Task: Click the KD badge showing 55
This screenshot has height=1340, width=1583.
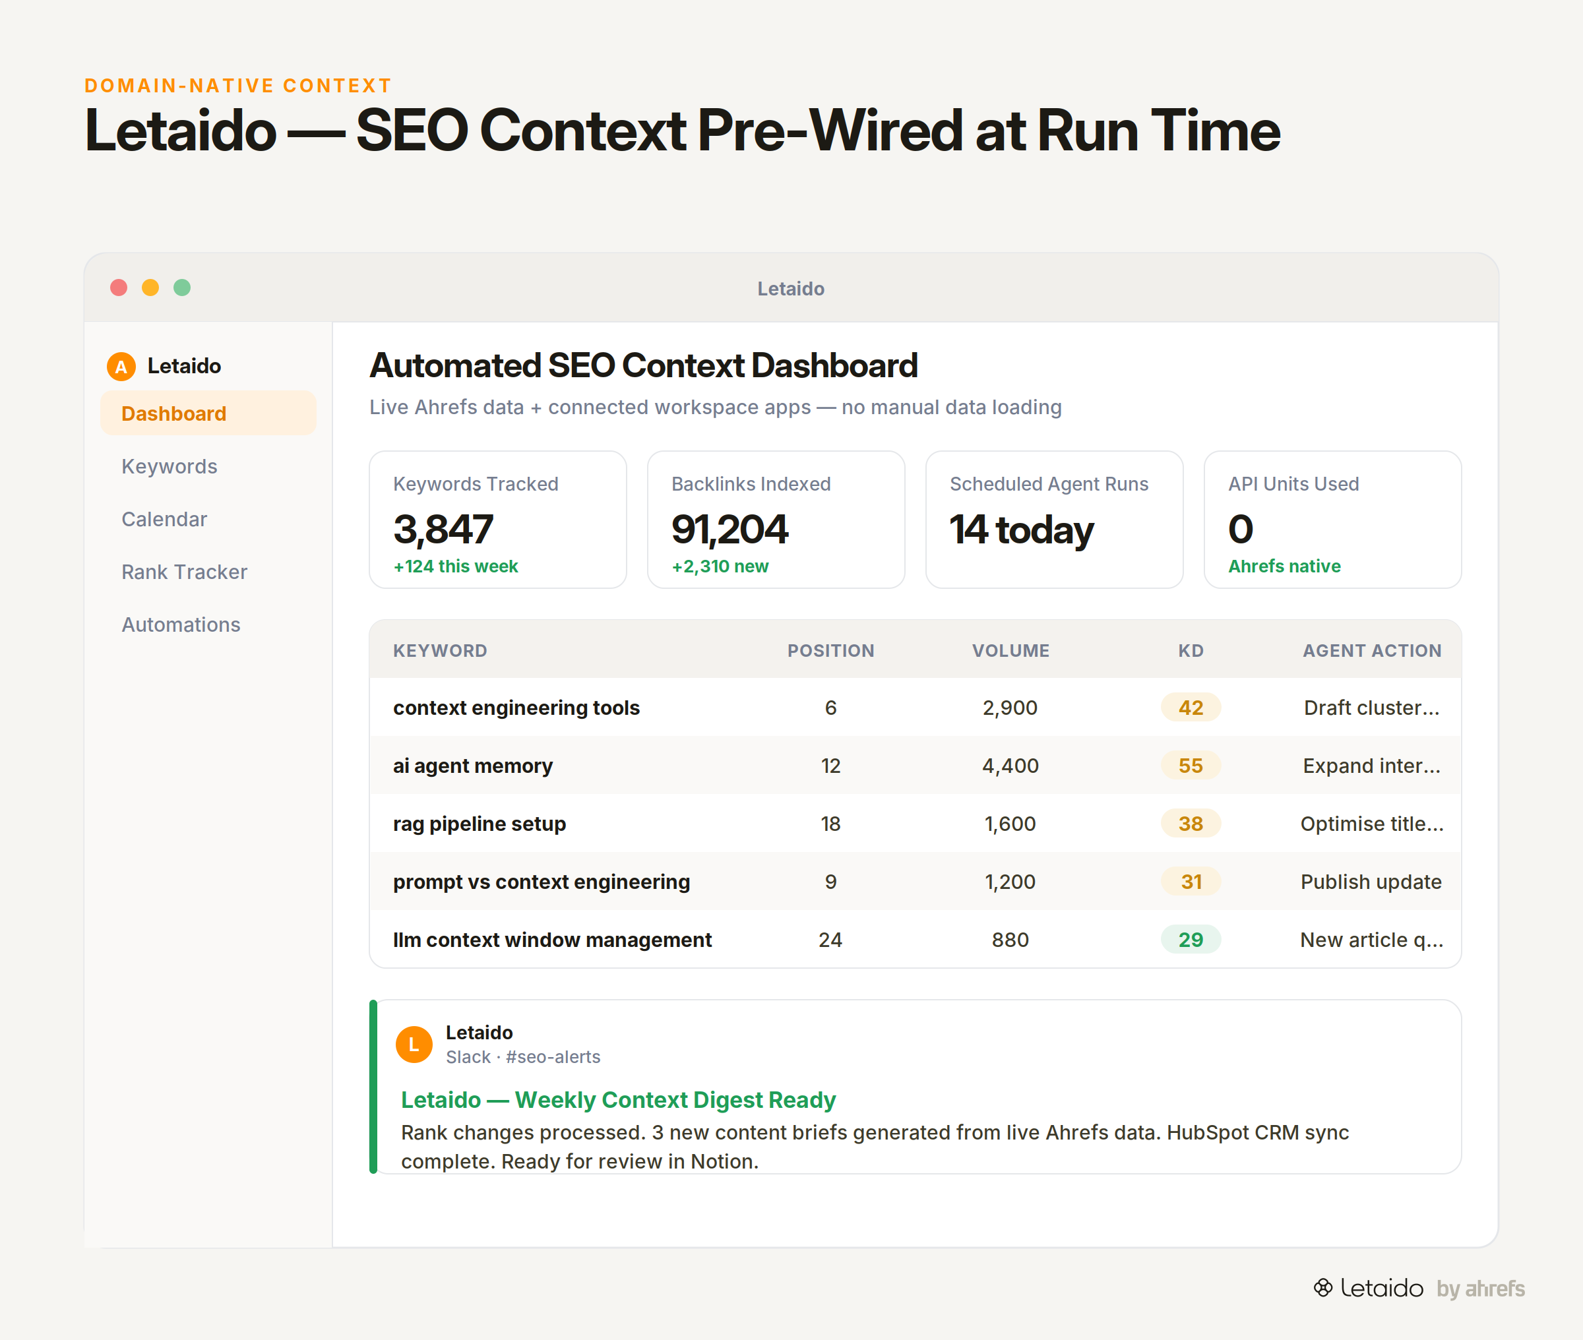Action: [1191, 766]
